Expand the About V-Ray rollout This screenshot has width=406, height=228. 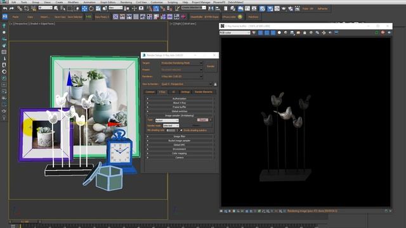click(x=179, y=103)
